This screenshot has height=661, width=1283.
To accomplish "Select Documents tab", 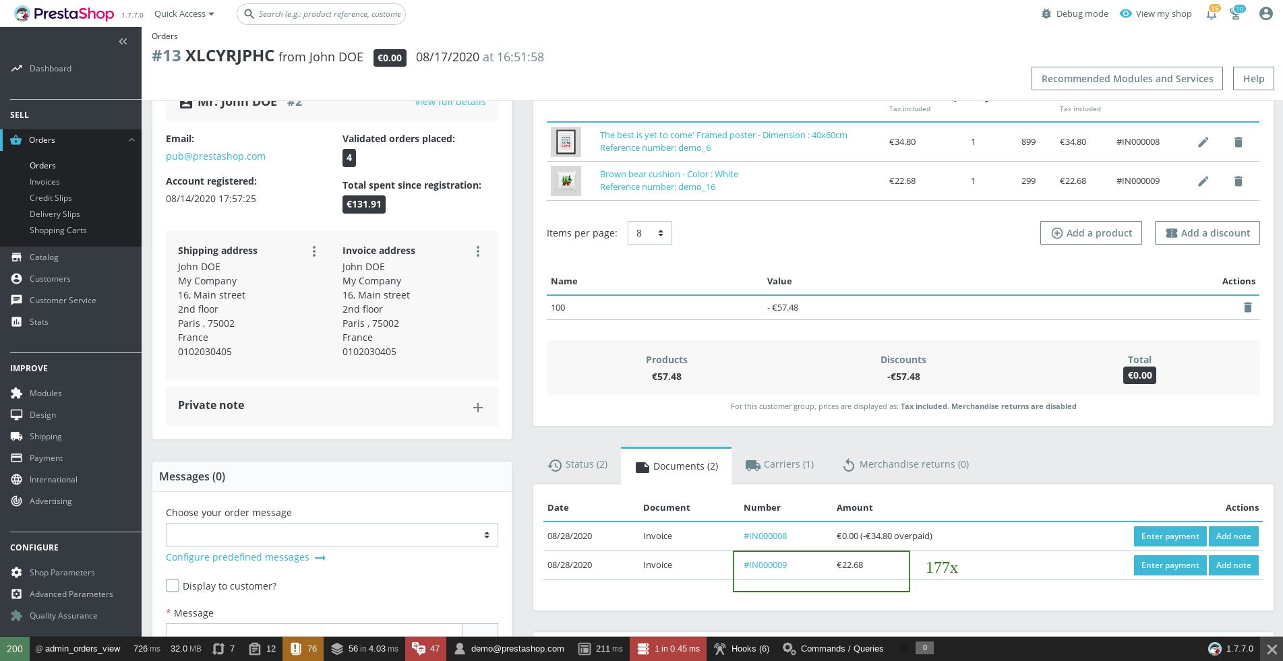I will (676, 466).
